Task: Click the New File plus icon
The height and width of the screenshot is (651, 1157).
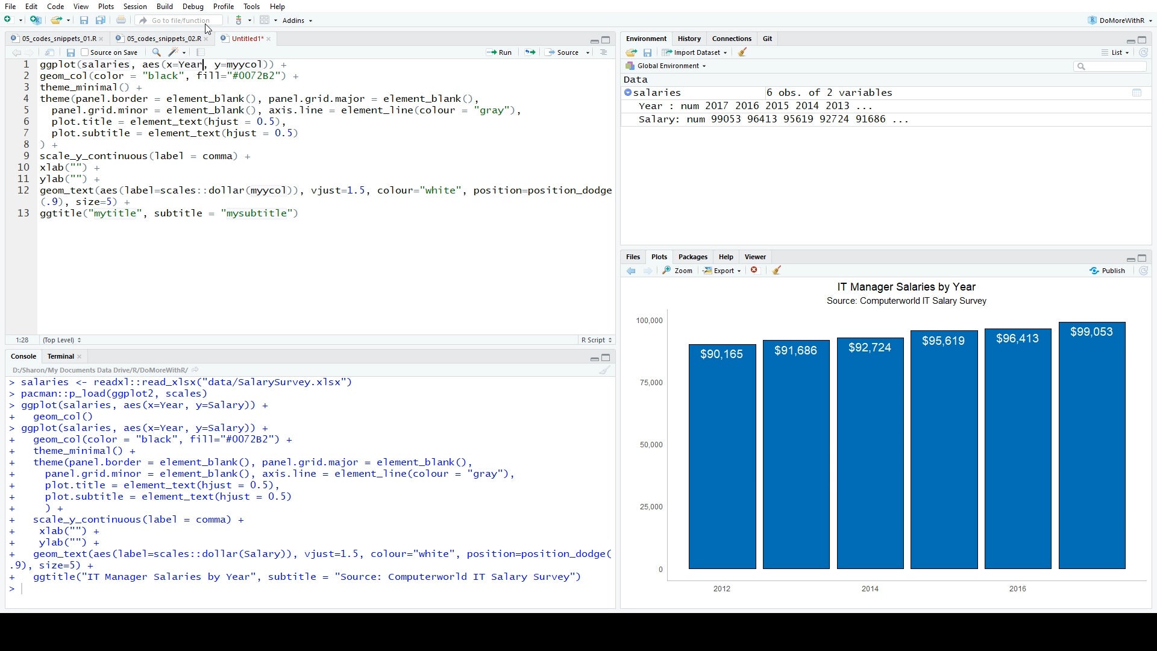Action: coord(8,20)
